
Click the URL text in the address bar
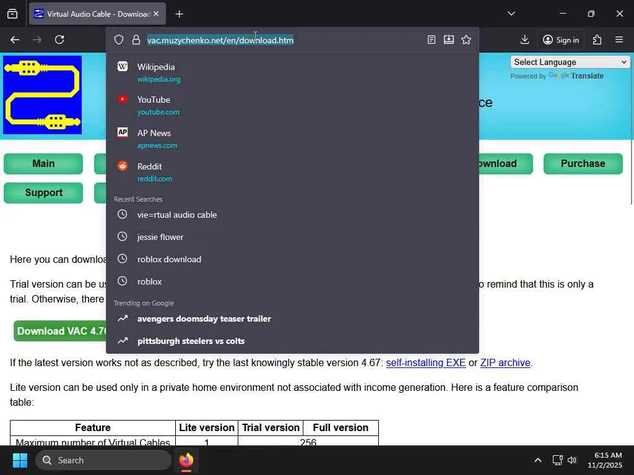(x=220, y=40)
